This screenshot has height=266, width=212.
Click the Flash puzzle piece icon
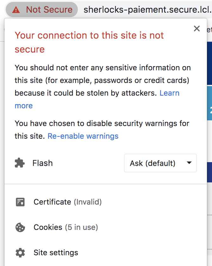pos(20,163)
